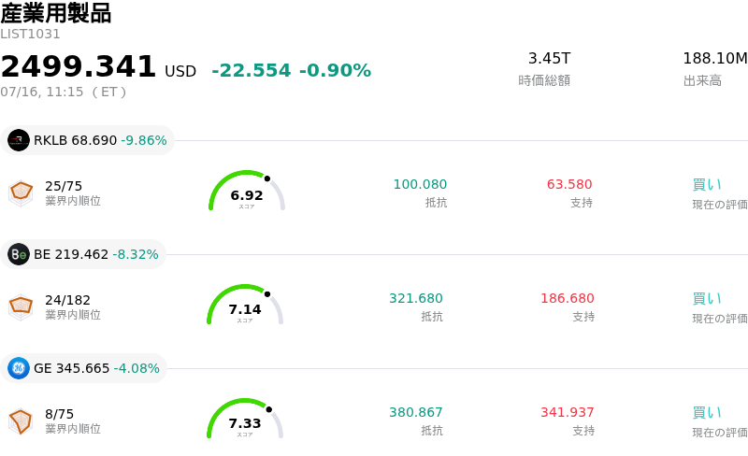The height and width of the screenshot is (456, 748).
Task: Click the GE 買い rating label
Action: (x=707, y=413)
